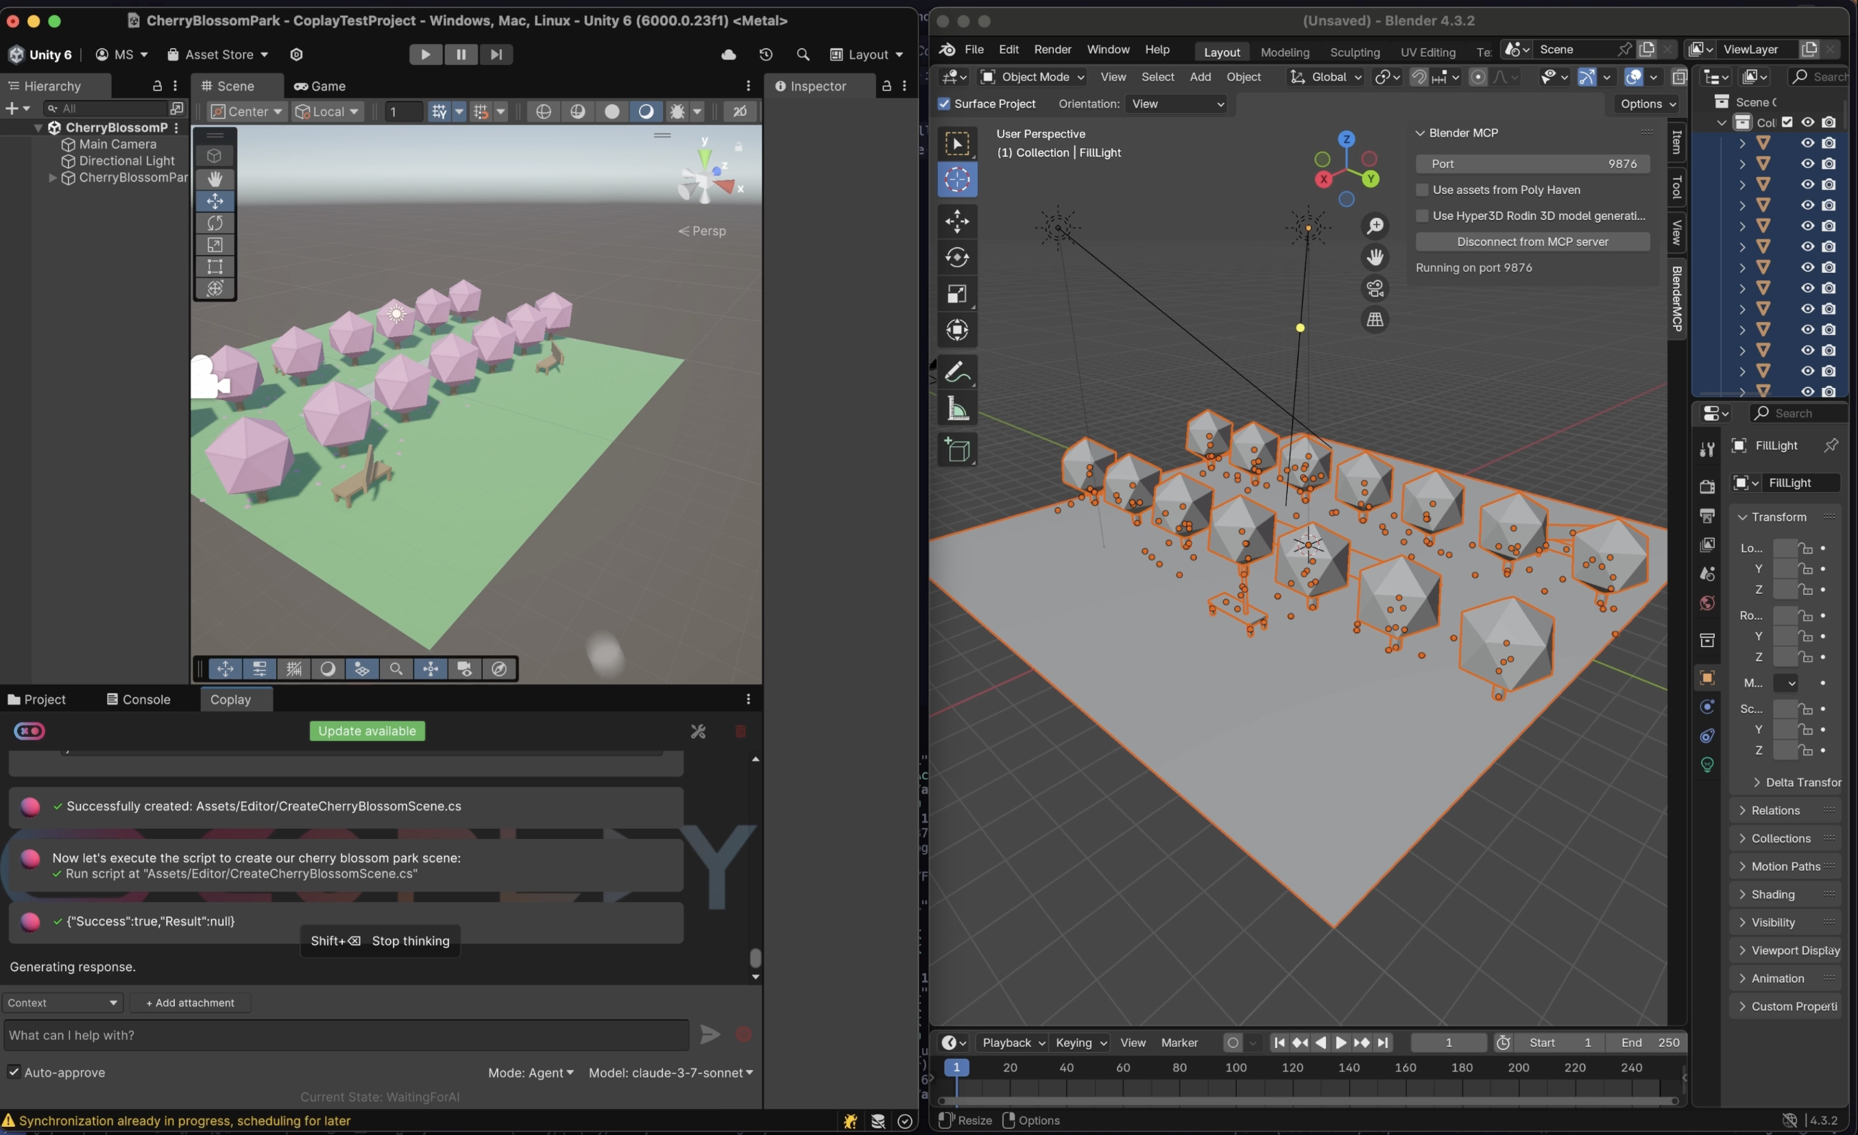Select Blender's Annotate pencil tool
Image resolution: width=1858 pixels, height=1135 pixels.
957,372
